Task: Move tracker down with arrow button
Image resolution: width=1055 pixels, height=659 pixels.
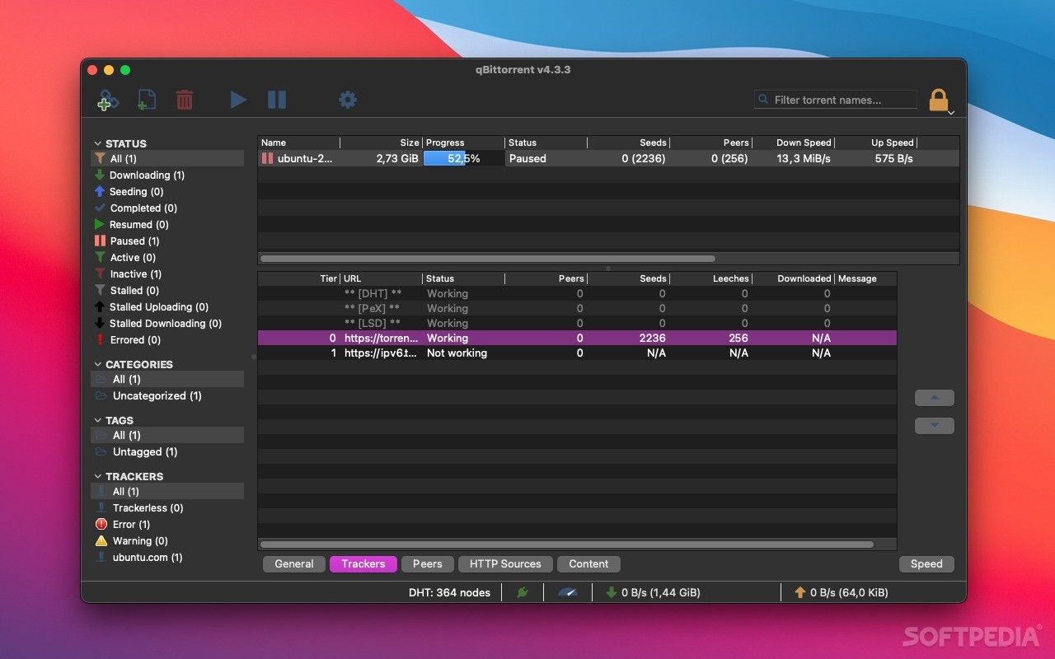Action: tap(935, 426)
